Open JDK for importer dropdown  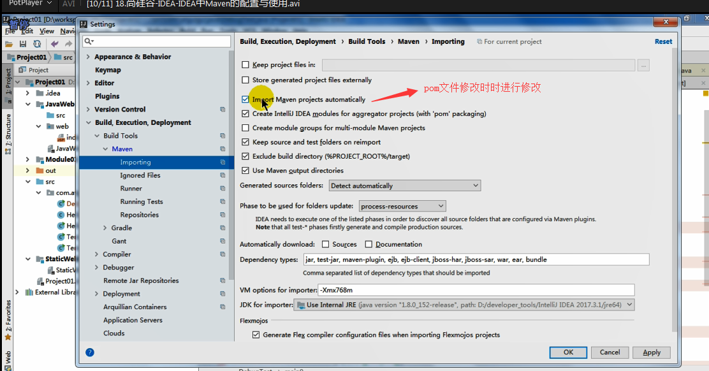click(x=464, y=305)
